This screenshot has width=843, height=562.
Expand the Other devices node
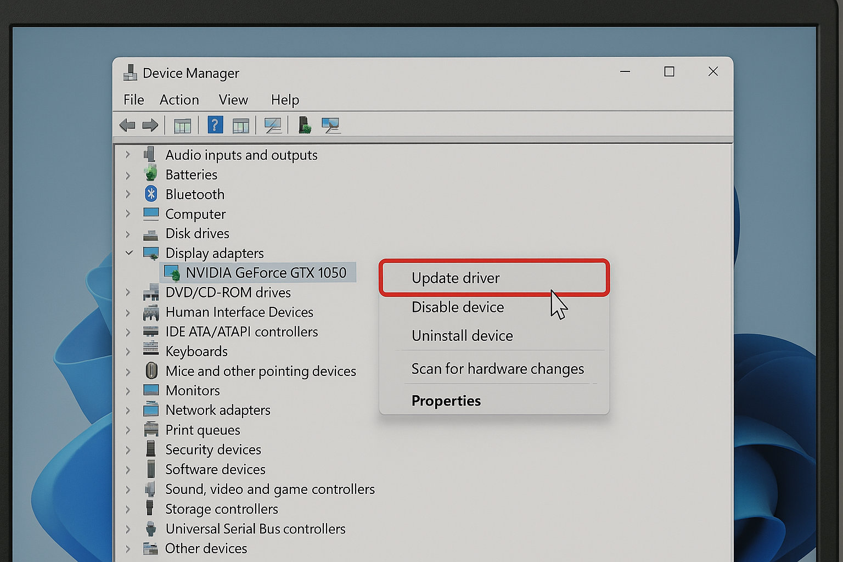coord(128,548)
